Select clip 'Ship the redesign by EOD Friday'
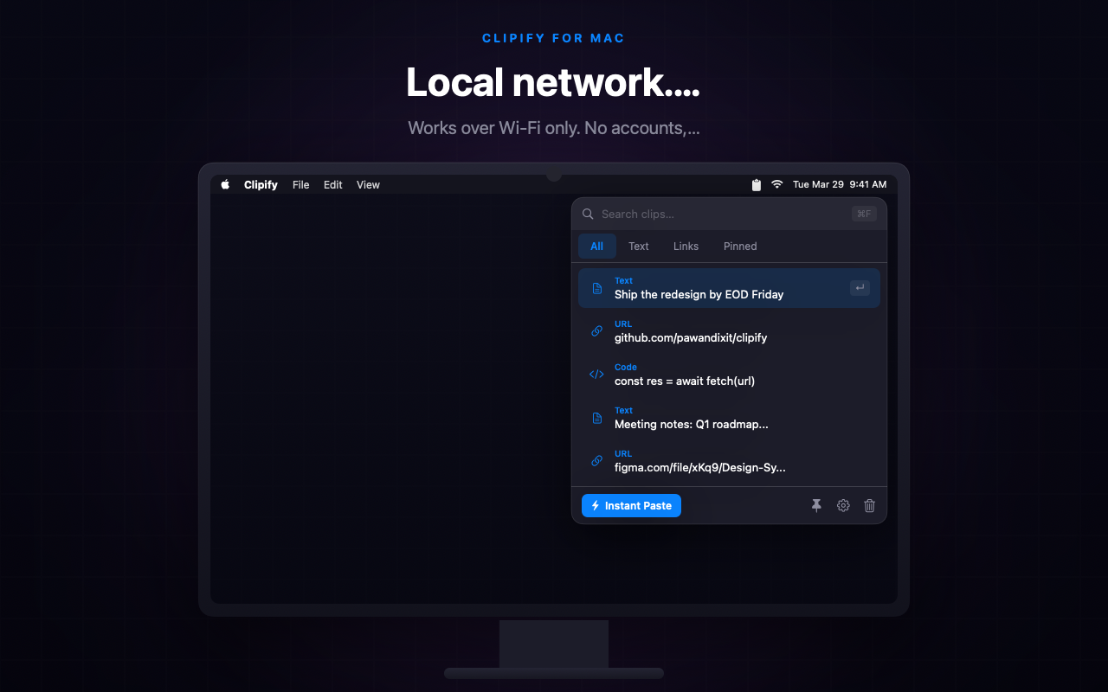Viewport: 1108px width, 692px height. click(729, 288)
